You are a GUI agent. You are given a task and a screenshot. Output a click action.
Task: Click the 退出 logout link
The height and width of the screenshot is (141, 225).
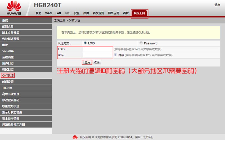coord(217,5)
